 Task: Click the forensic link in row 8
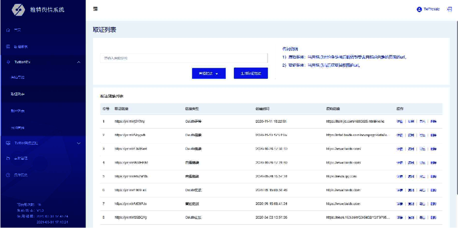click(131, 218)
